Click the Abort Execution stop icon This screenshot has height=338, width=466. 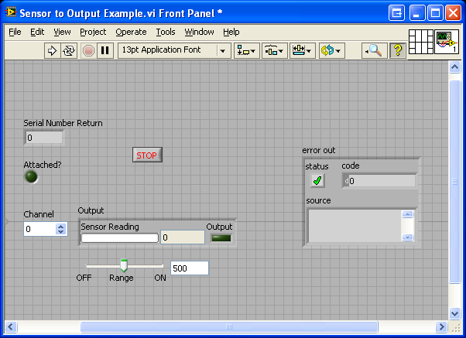pyautogui.click(x=88, y=50)
